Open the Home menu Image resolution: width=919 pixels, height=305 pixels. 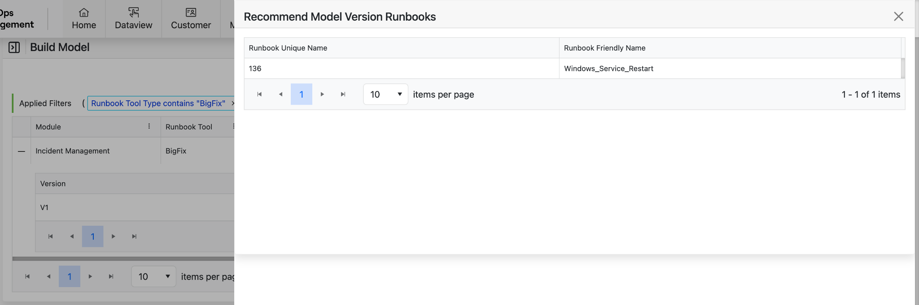pyautogui.click(x=84, y=19)
